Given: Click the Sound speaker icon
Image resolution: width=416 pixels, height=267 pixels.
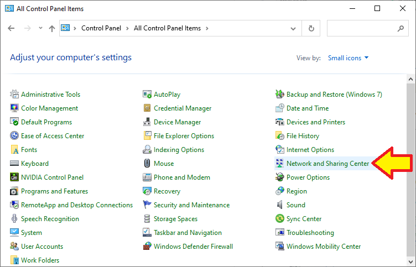Looking at the screenshot, I should coord(279,205).
